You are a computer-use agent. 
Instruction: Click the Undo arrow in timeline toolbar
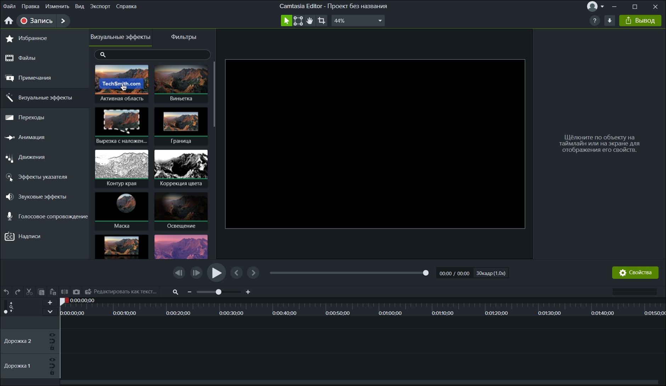tap(6, 292)
